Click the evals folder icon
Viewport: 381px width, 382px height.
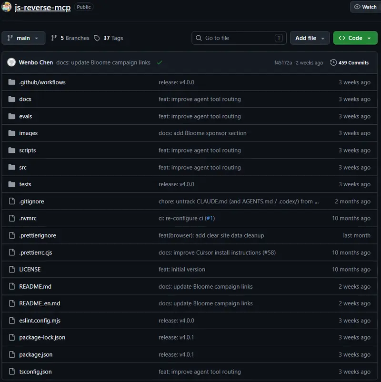[11, 116]
